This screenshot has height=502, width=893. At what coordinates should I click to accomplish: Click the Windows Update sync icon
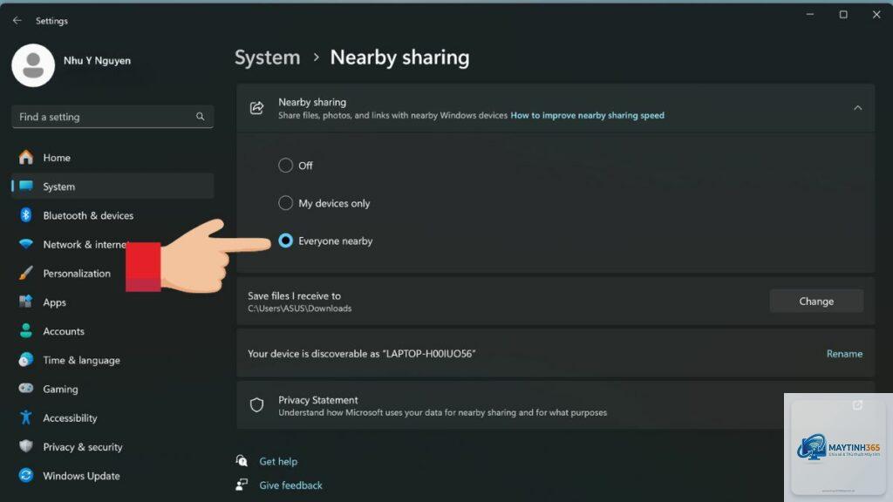(x=26, y=475)
